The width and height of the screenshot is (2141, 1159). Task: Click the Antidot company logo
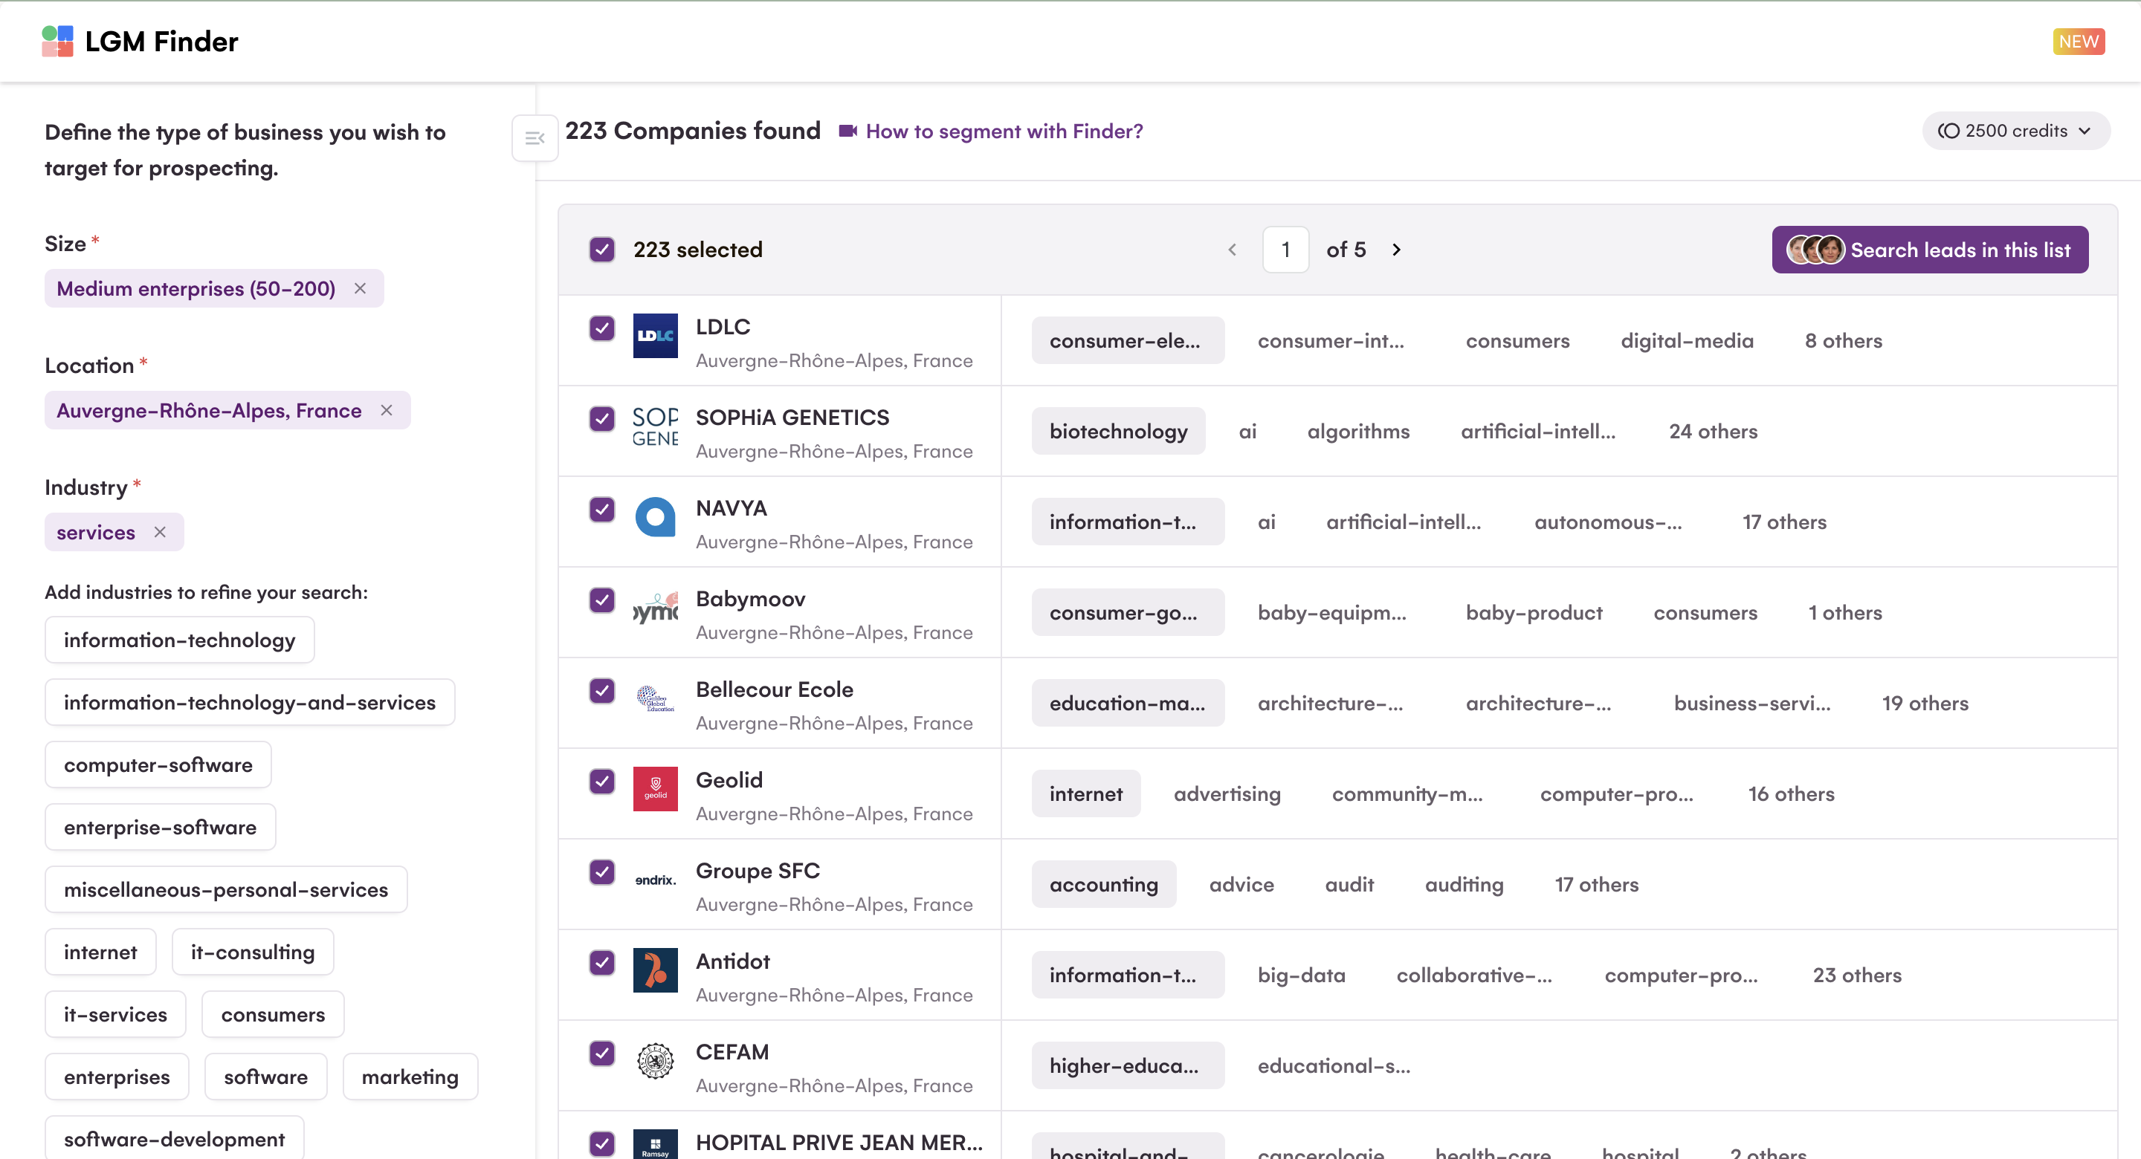pos(655,970)
